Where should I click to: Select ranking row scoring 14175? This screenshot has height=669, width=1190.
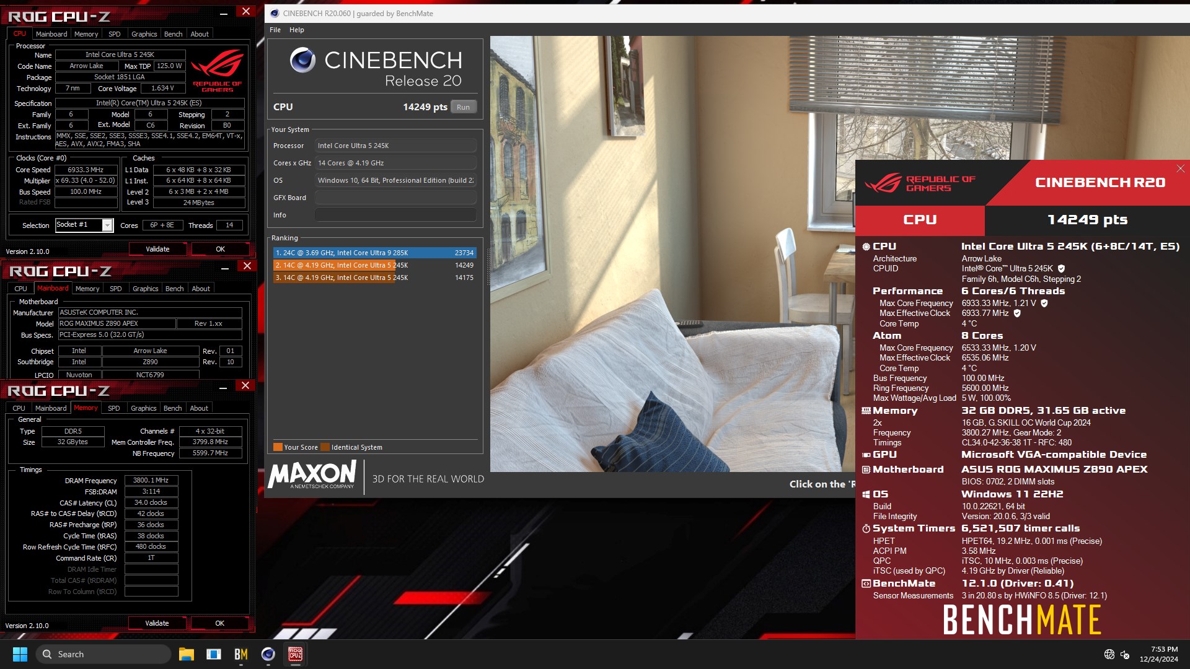[374, 278]
